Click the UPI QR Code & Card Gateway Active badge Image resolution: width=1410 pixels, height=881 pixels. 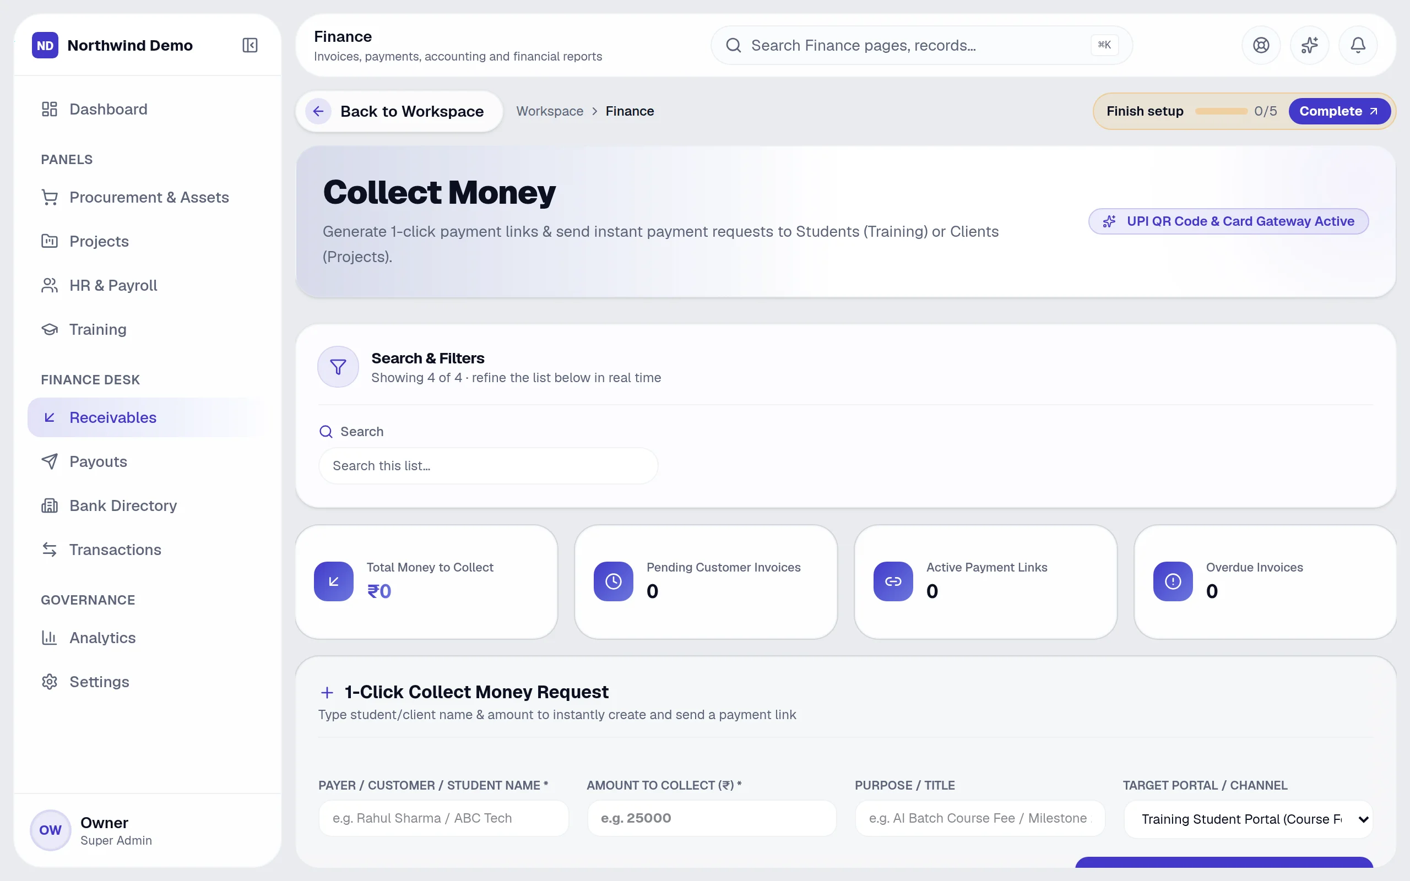1228,221
